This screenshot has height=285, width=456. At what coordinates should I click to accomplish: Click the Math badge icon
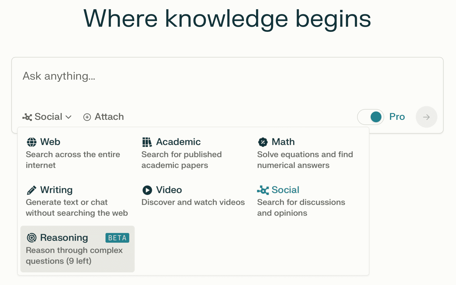coord(263,142)
